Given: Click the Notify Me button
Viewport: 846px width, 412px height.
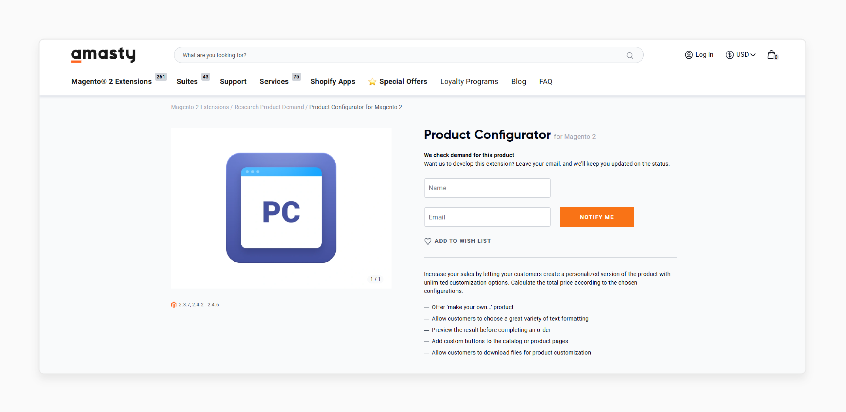Looking at the screenshot, I should [596, 217].
